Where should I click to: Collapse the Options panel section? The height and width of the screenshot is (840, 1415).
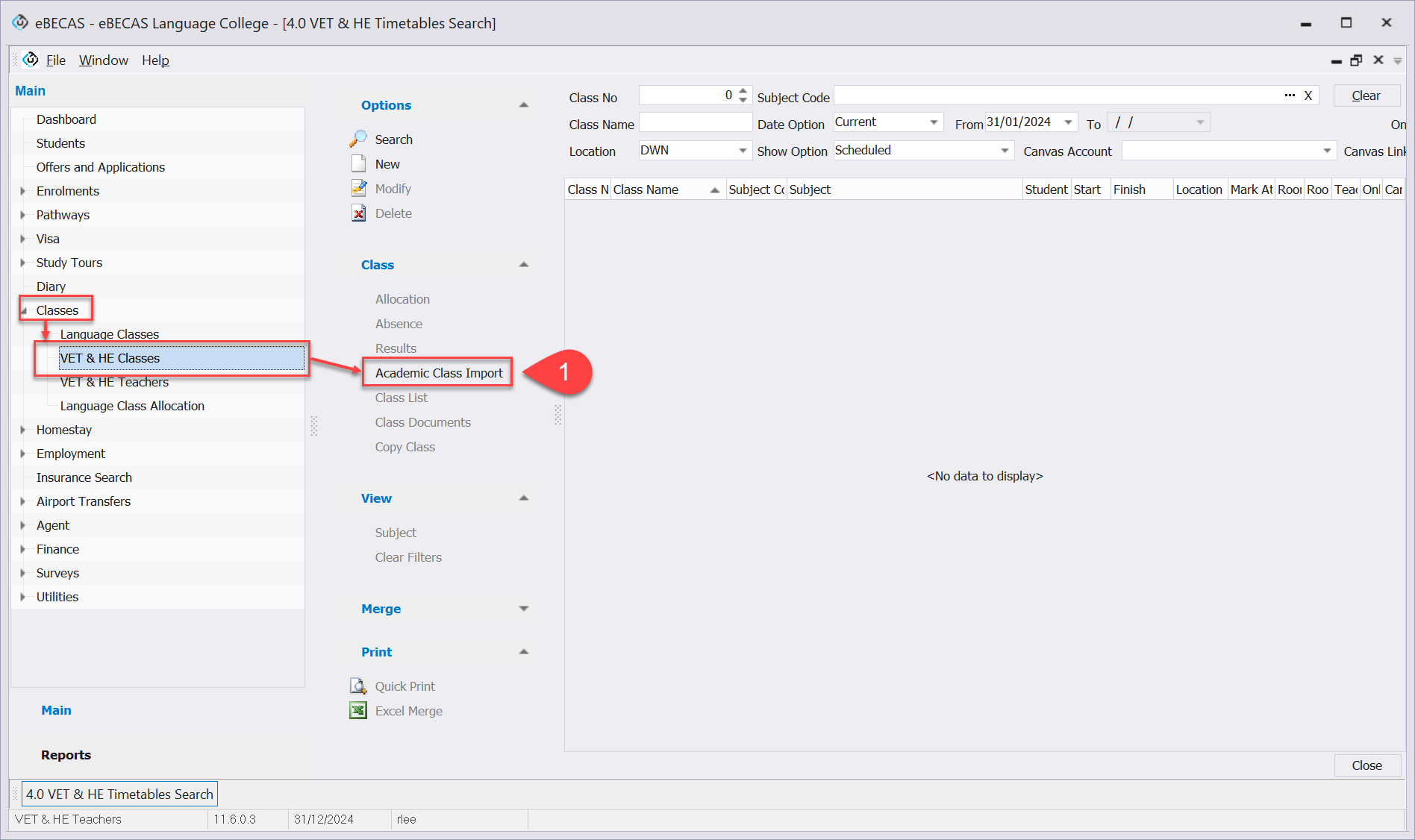pyautogui.click(x=524, y=105)
